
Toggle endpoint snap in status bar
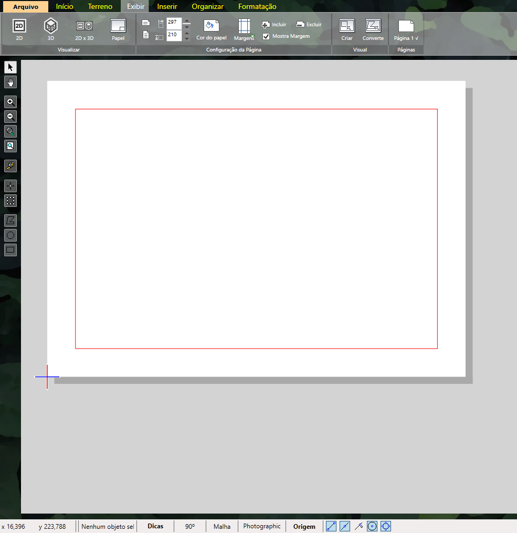(x=331, y=526)
